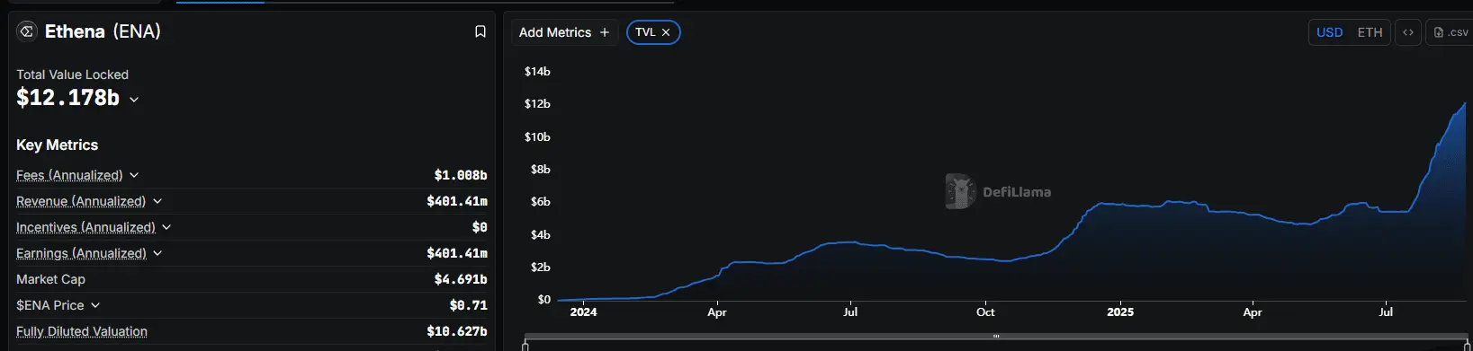Click the $0.71 price value
Image resolution: width=1473 pixels, height=351 pixels.
click(x=469, y=305)
